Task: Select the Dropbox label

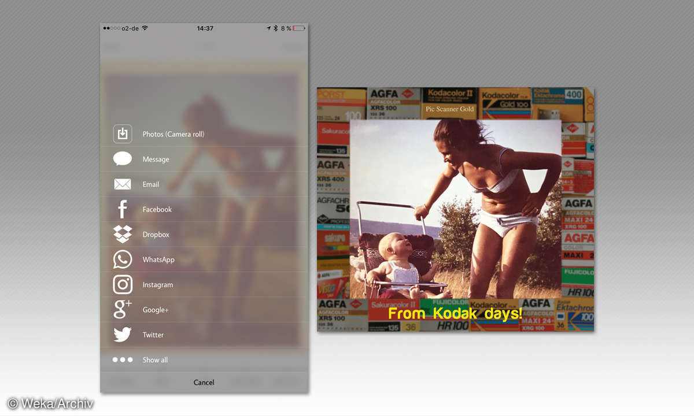Action: (x=156, y=235)
